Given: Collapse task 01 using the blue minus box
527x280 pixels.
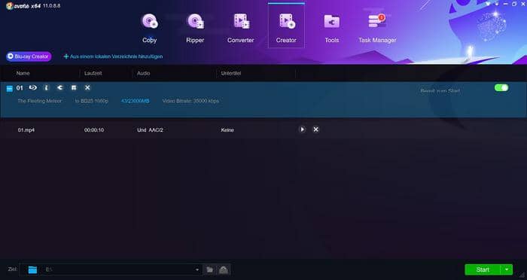Looking at the screenshot, I should click(10, 88).
